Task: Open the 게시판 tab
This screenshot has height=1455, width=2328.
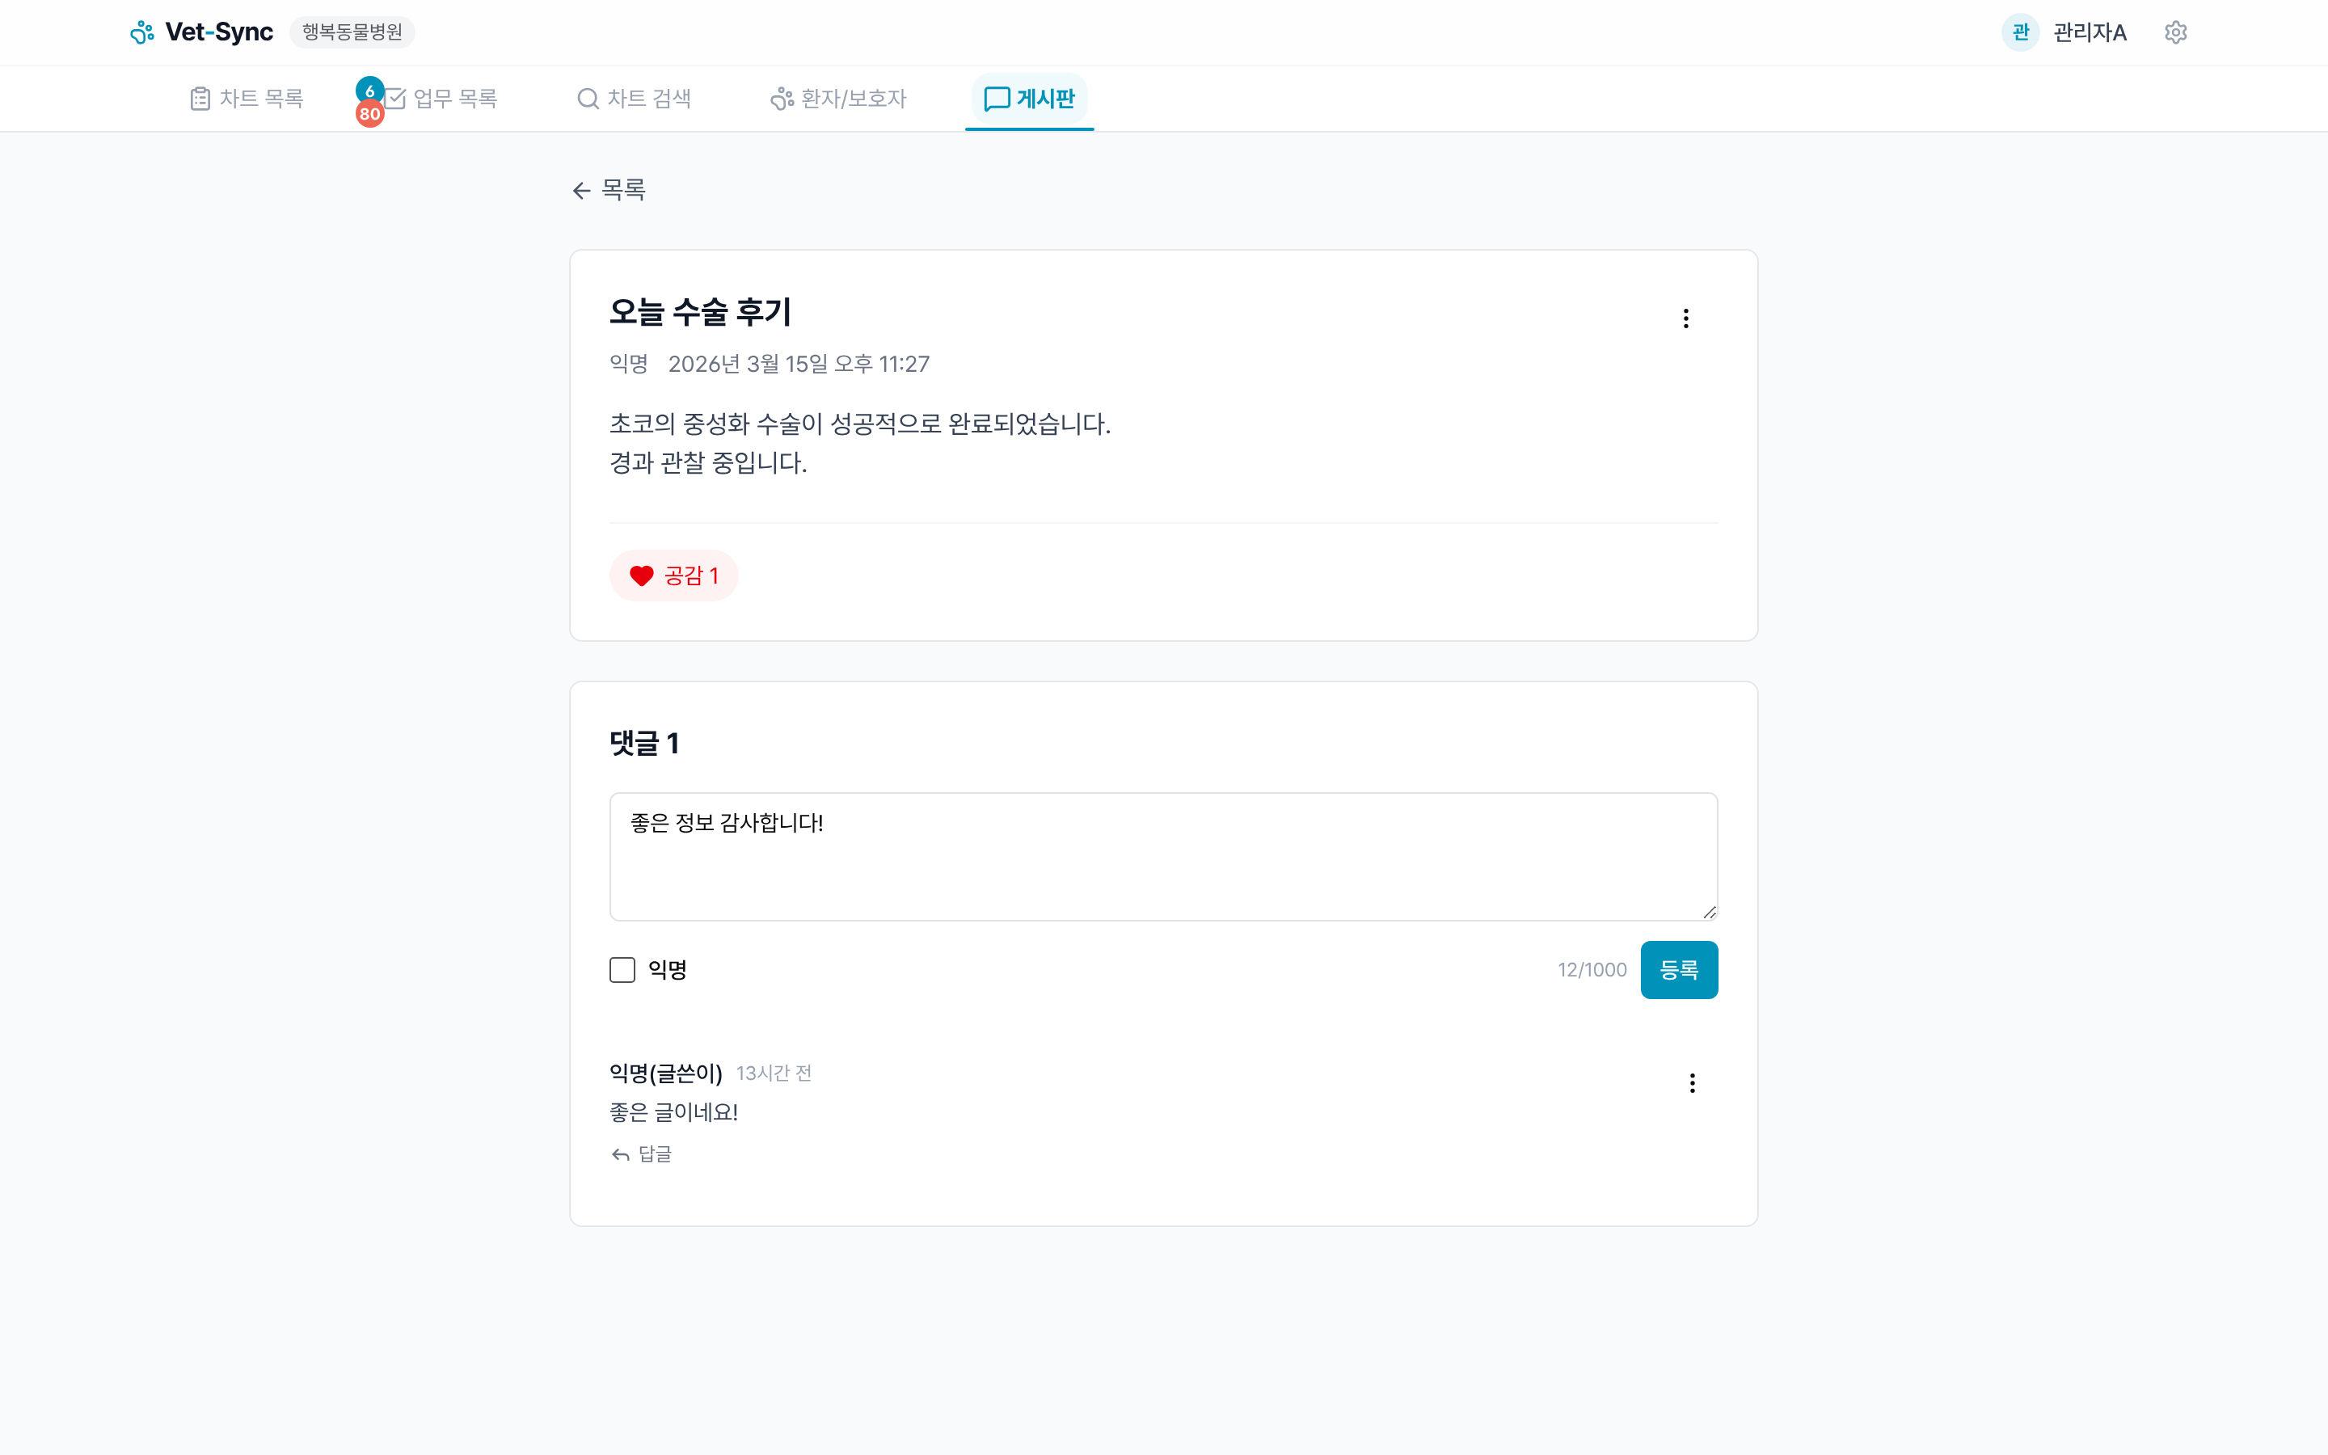Action: point(1028,97)
